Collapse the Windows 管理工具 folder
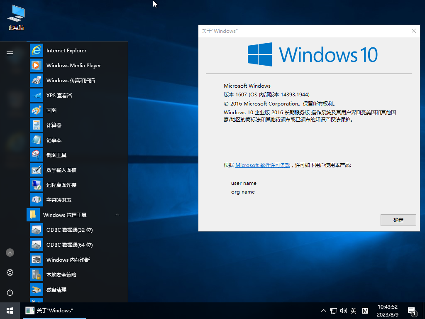This screenshot has width=425, height=319. [117, 215]
